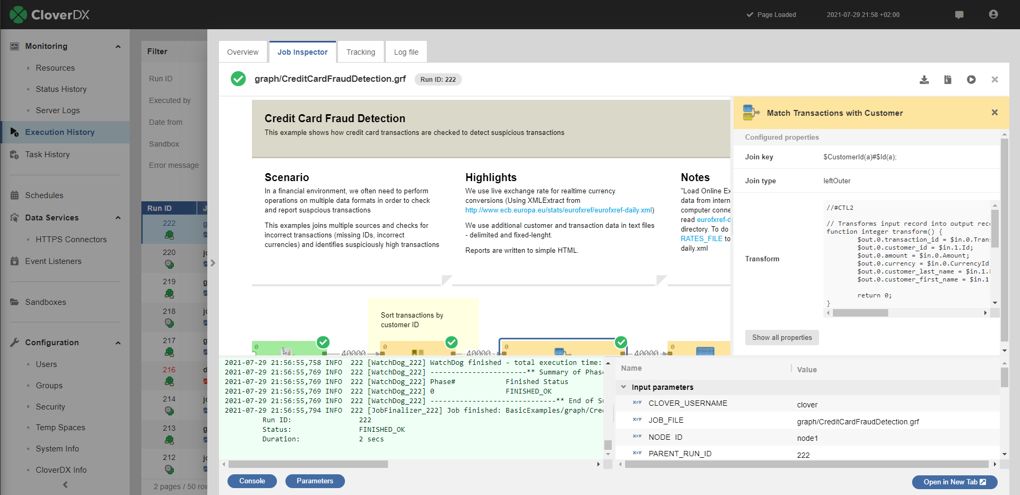Screen dimensions: 1020x495
Task: Click the check mark on the selected join component
Action: coord(621,342)
